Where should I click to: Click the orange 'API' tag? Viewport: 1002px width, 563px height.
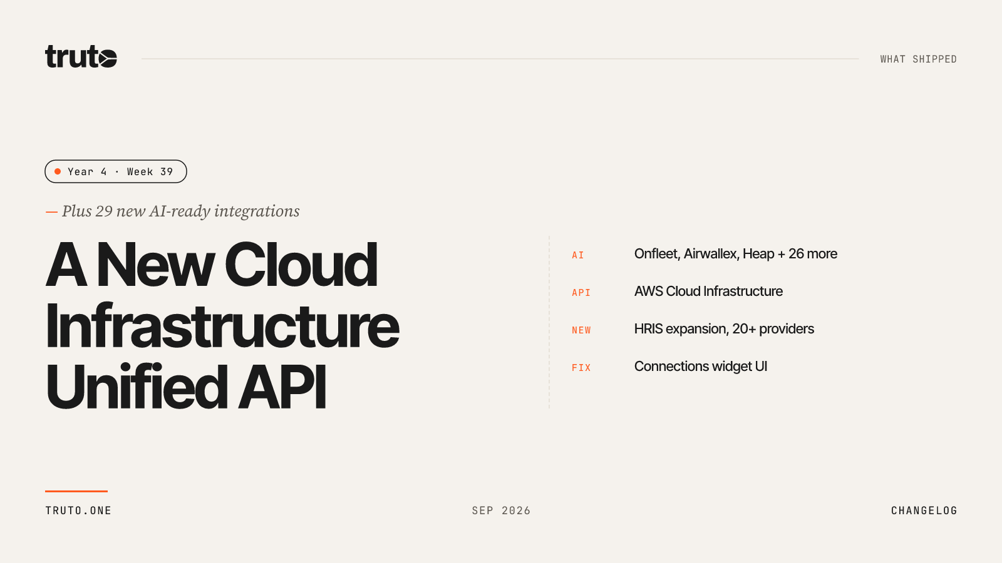581,293
